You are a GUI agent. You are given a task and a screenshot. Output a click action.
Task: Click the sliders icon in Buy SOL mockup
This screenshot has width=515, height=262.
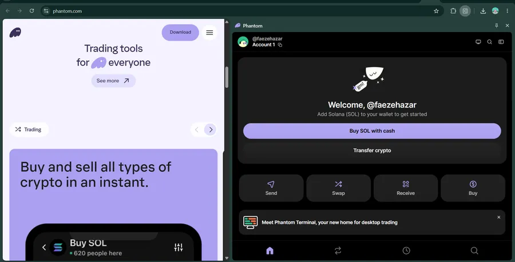[179, 247]
